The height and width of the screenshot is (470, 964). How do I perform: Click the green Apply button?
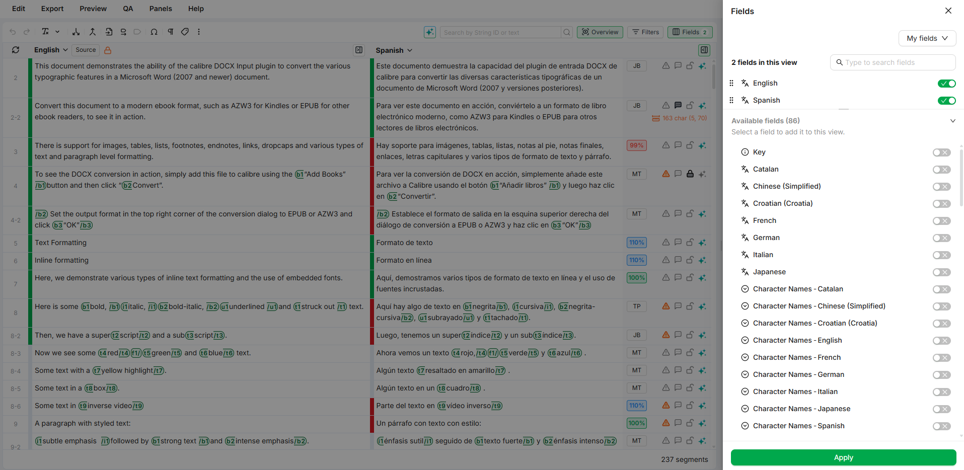click(843, 457)
